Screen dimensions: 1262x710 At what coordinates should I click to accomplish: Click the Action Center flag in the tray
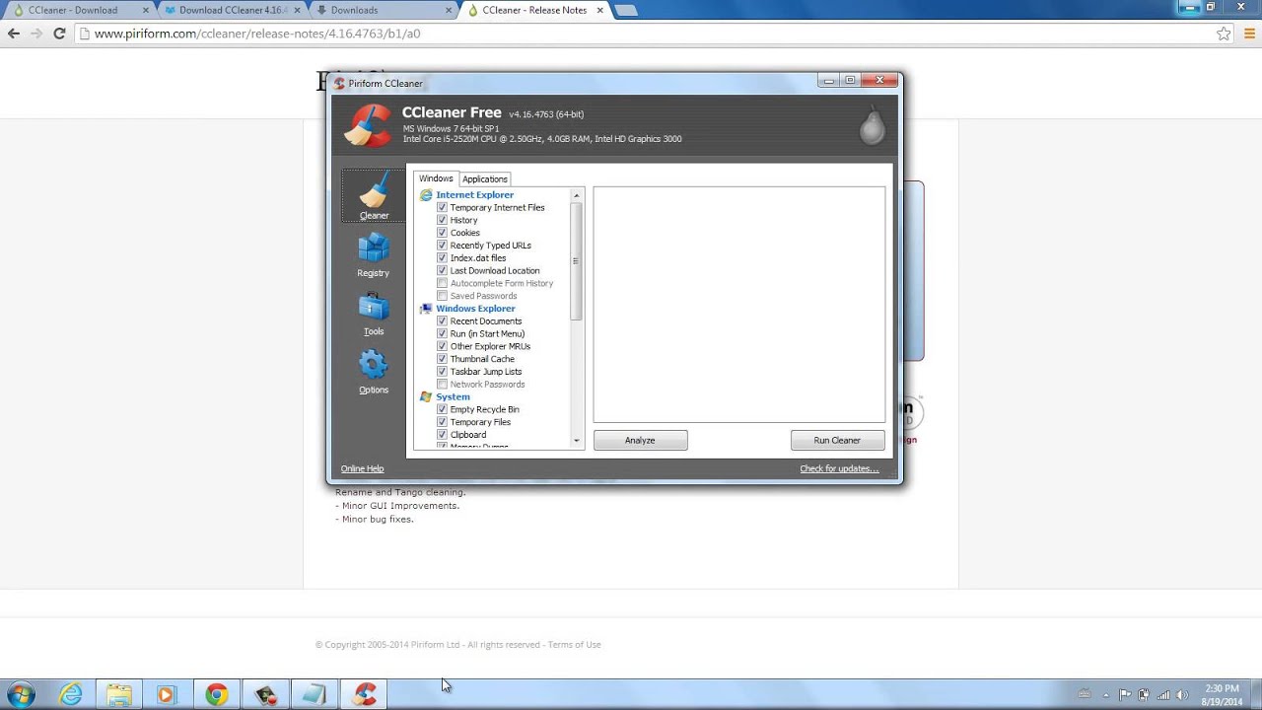tap(1125, 695)
